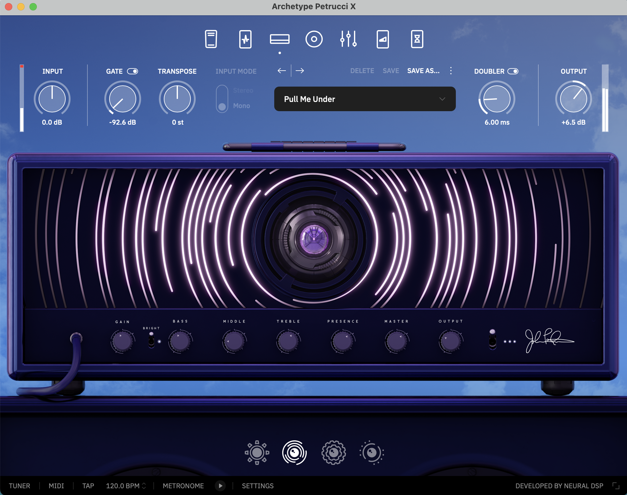This screenshot has height=495, width=627.
Task: Select the spiral rings amp type icon
Action: pyautogui.click(x=294, y=452)
